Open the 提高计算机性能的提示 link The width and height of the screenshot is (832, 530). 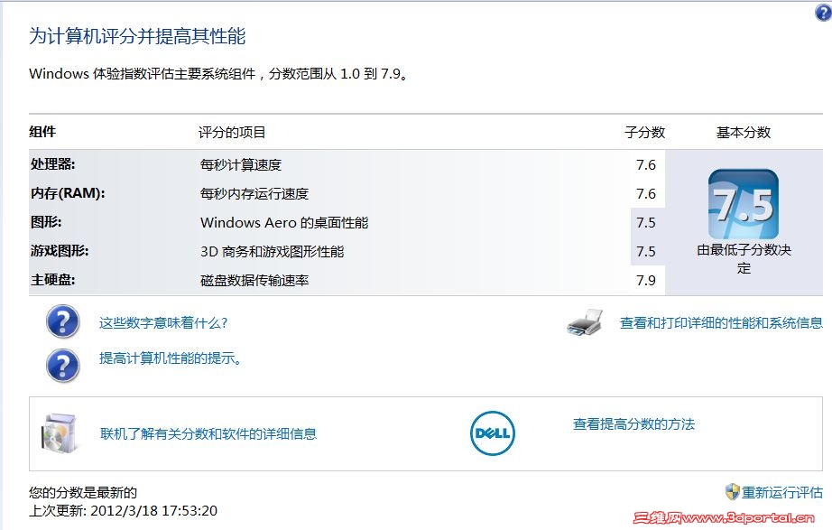tap(171, 358)
